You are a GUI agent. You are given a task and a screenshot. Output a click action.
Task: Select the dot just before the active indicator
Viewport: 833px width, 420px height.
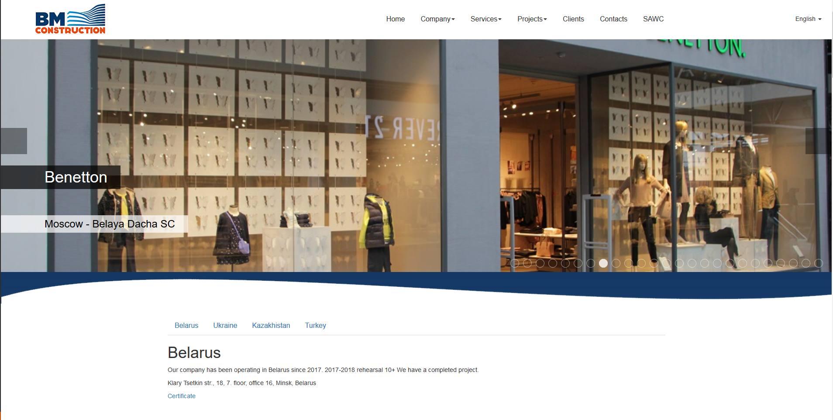591,263
